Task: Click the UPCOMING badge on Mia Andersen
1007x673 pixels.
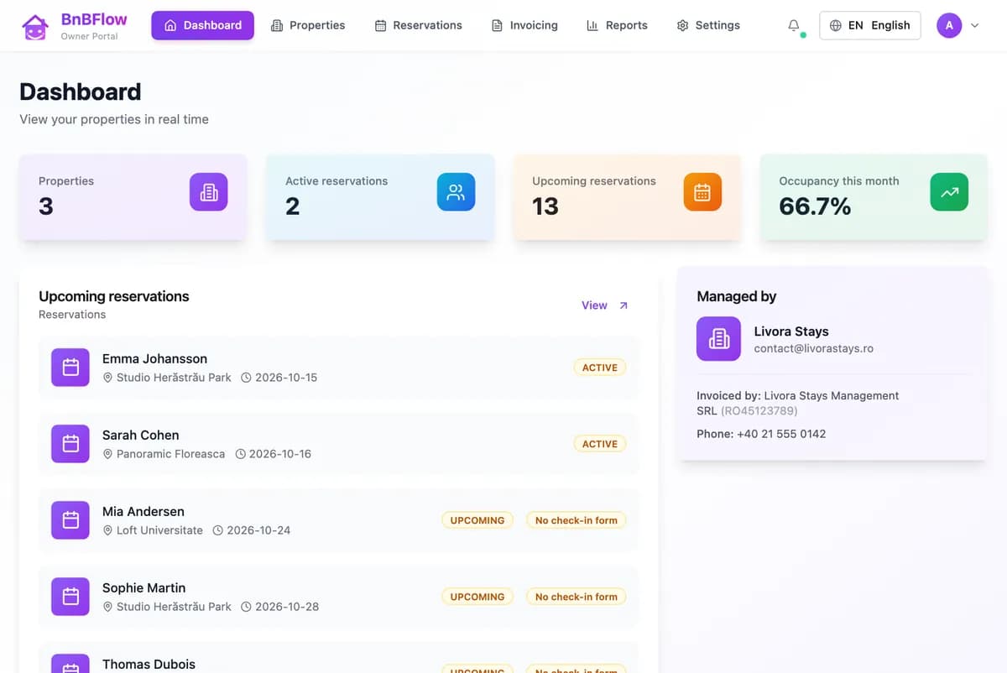Action: (x=477, y=520)
